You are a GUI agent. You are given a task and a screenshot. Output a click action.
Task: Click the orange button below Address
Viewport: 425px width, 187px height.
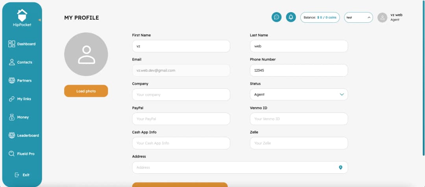pyautogui.click(x=180, y=185)
